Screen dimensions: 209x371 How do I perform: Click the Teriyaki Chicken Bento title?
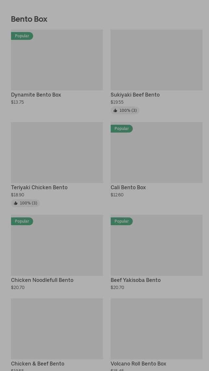(x=39, y=188)
